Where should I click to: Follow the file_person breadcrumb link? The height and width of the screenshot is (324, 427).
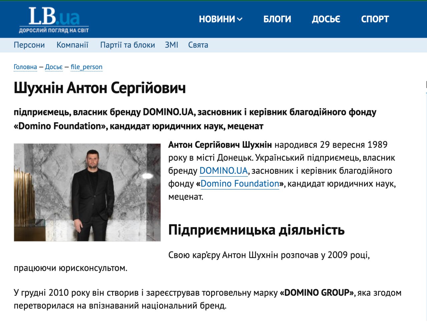point(86,67)
